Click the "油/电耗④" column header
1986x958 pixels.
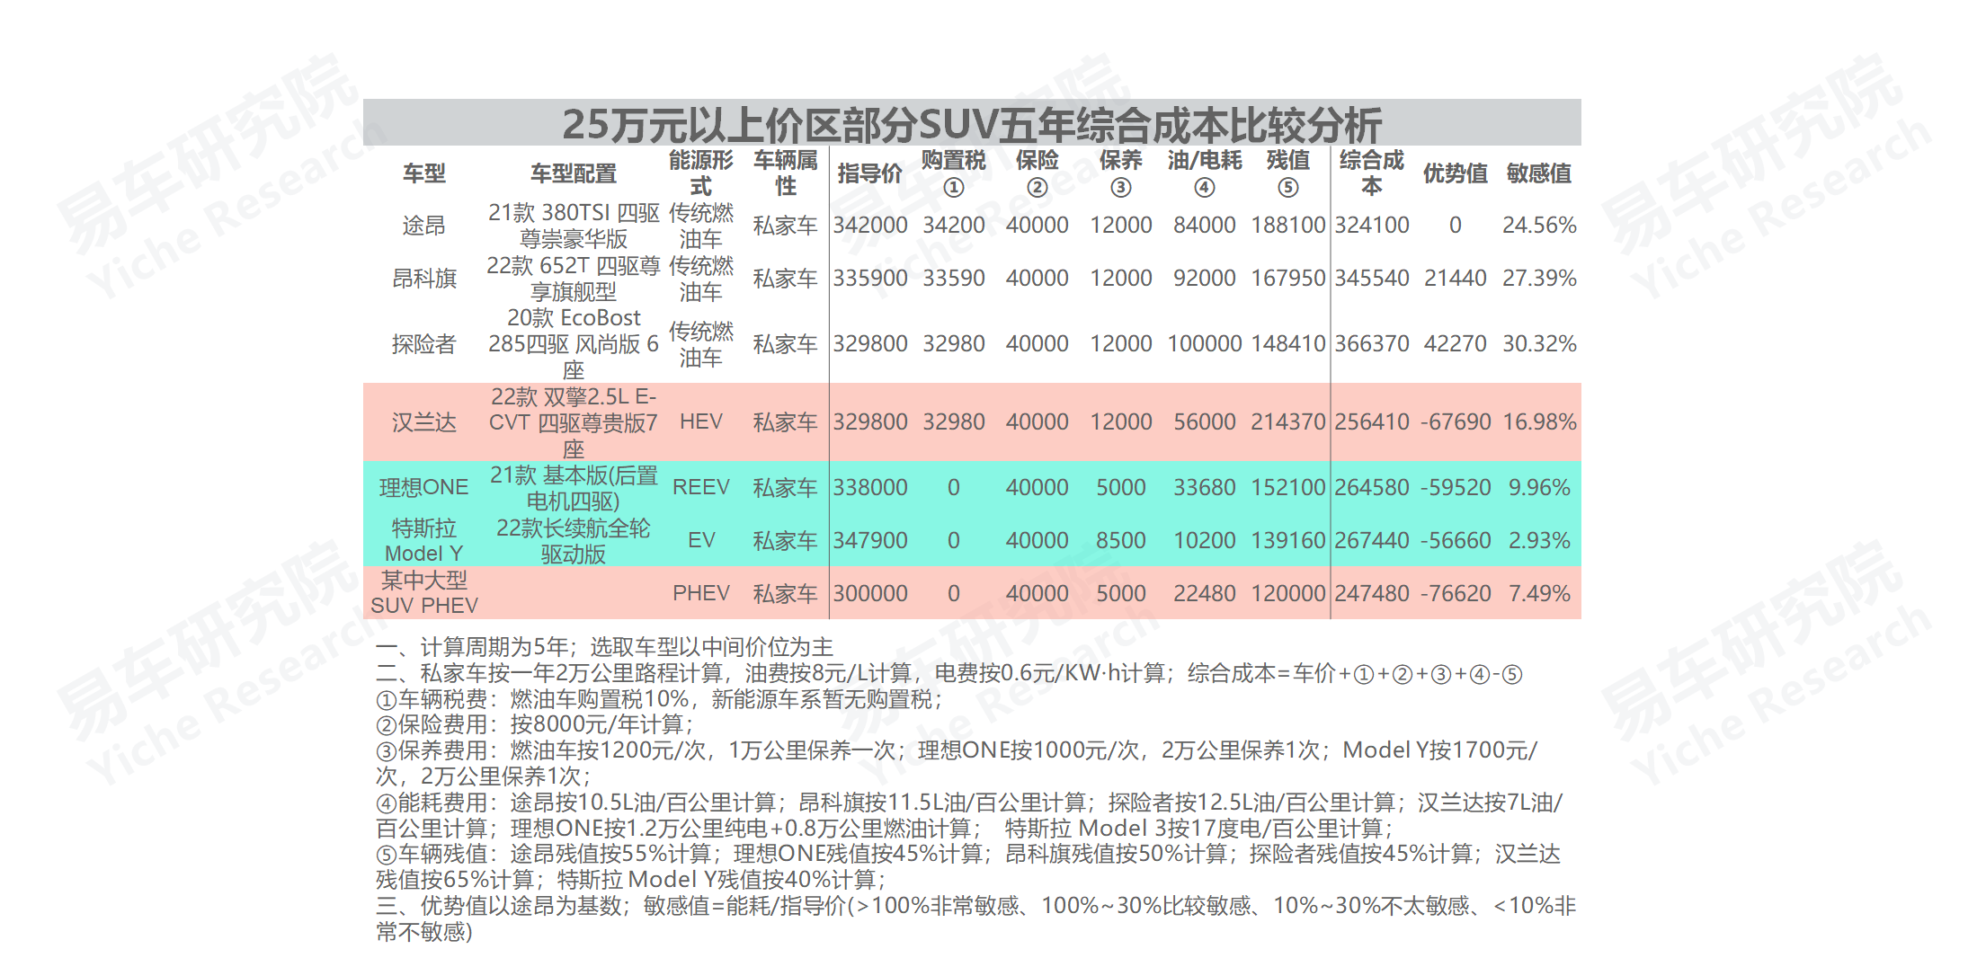tap(1205, 173)
